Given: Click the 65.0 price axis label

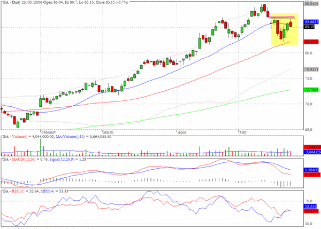Looking at the screenshot, I should 308,130.
